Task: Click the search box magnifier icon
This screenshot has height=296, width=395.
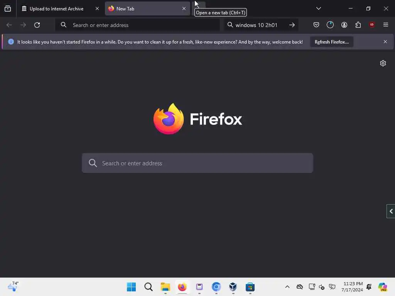Action: 230,25
